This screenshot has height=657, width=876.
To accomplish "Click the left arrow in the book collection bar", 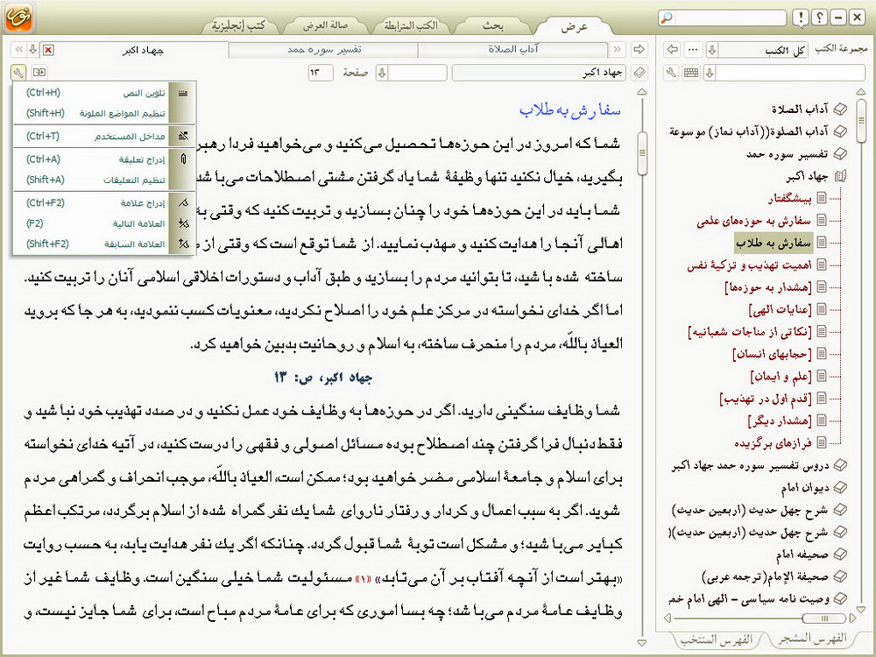I will 673,49.
